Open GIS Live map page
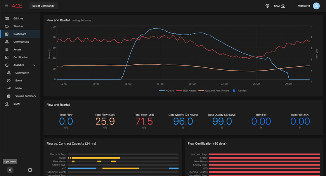The height and width of the screenshot is (176, 326). click(x=18, y=19)
